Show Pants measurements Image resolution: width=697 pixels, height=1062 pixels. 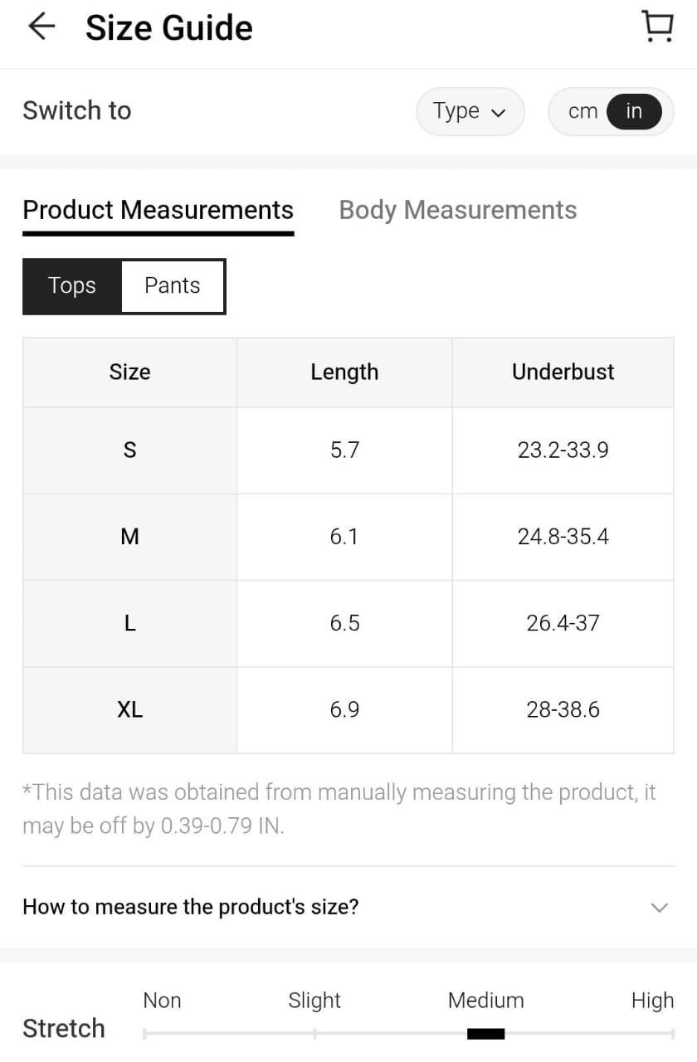(173, 286)
